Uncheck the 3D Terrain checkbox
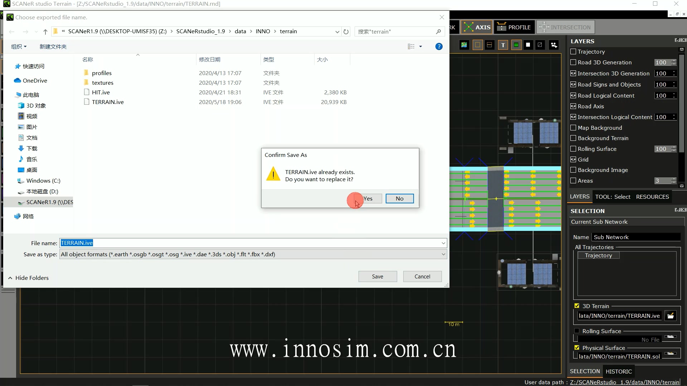687x386 pixels. (x=577, y=306)
